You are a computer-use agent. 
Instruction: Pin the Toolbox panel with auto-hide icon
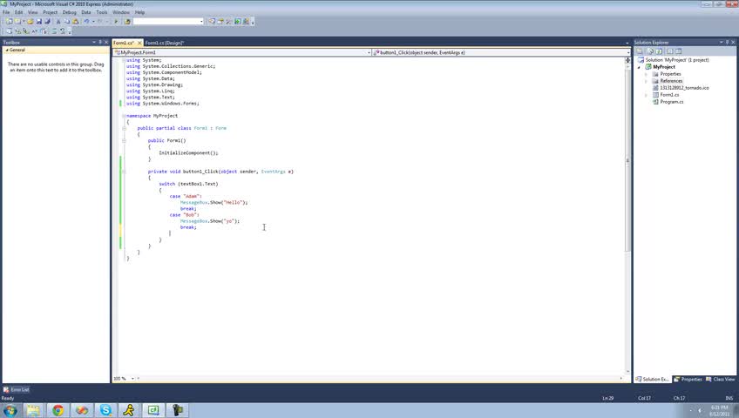pos(100,43)
